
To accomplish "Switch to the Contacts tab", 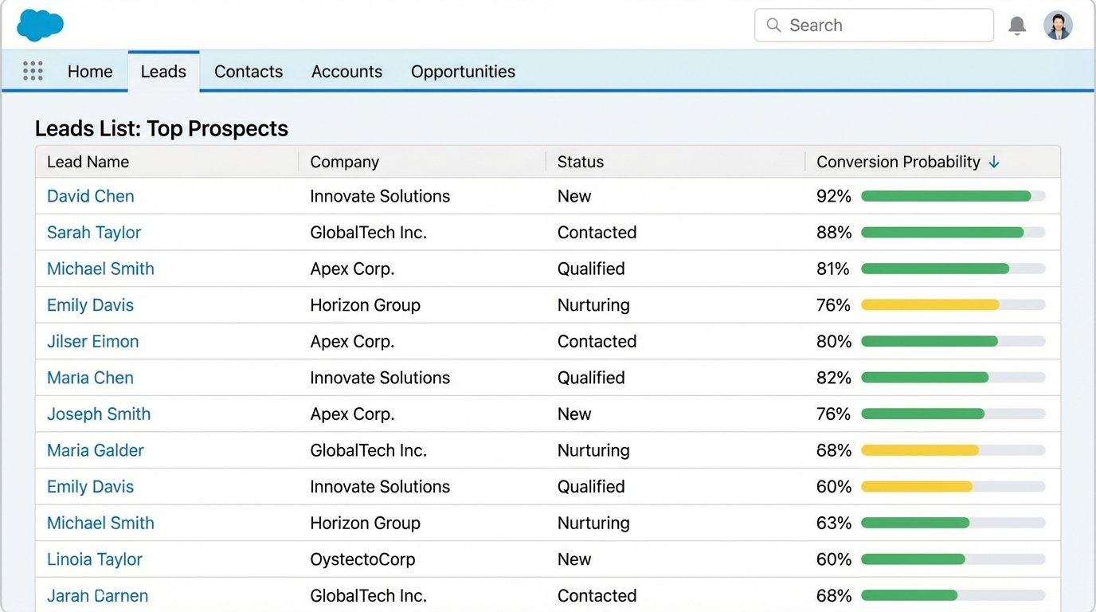I will 248,71.
